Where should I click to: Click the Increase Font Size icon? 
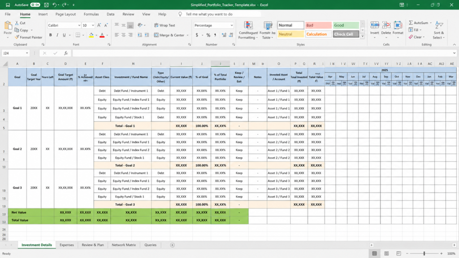(99, 26)
